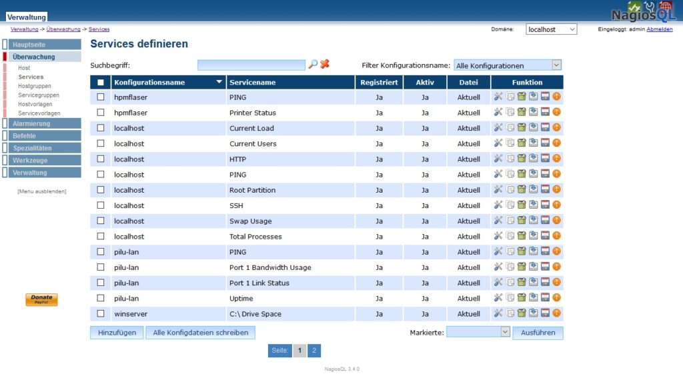The height and width of the screenshot is (390, 683).
Task: Click the Abmelden logout link
Action: point(659,29)
